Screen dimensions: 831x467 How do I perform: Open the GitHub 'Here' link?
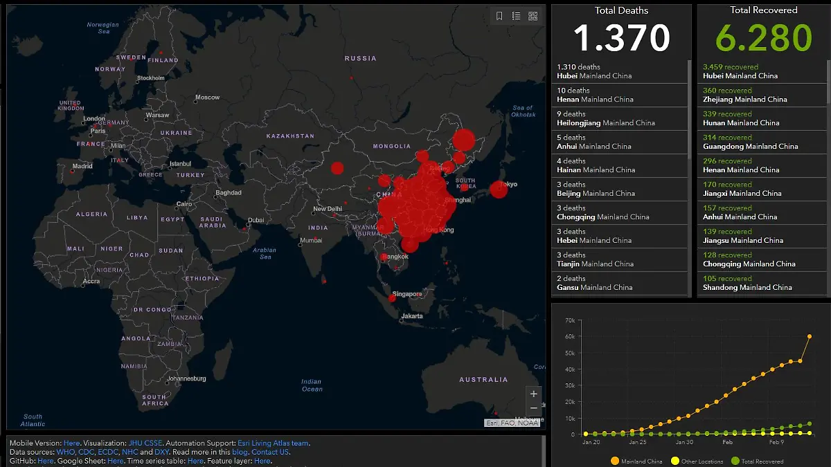point(45,461)
